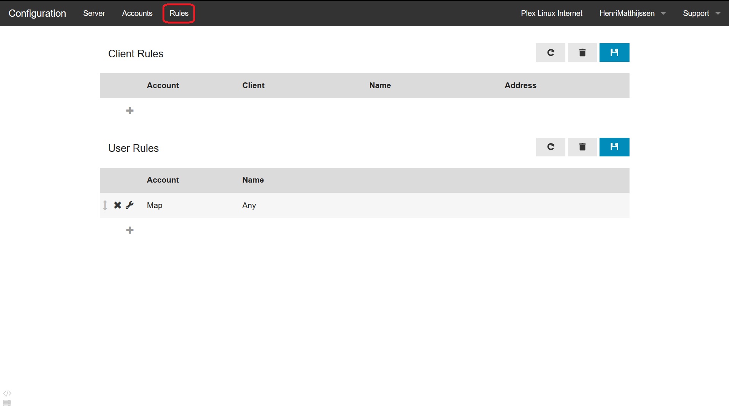Grab the Map rule reorder handle

click(105, 205)
